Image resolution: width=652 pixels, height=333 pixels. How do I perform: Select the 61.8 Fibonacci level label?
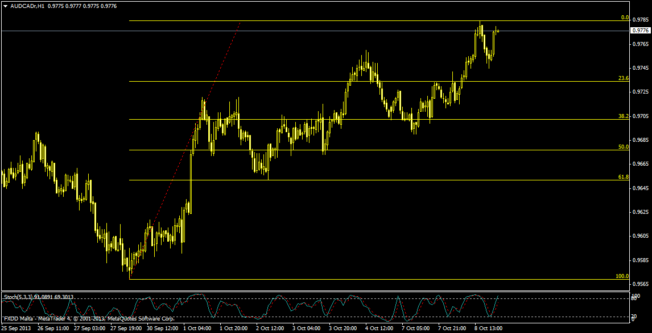click(x=624, y=177)
